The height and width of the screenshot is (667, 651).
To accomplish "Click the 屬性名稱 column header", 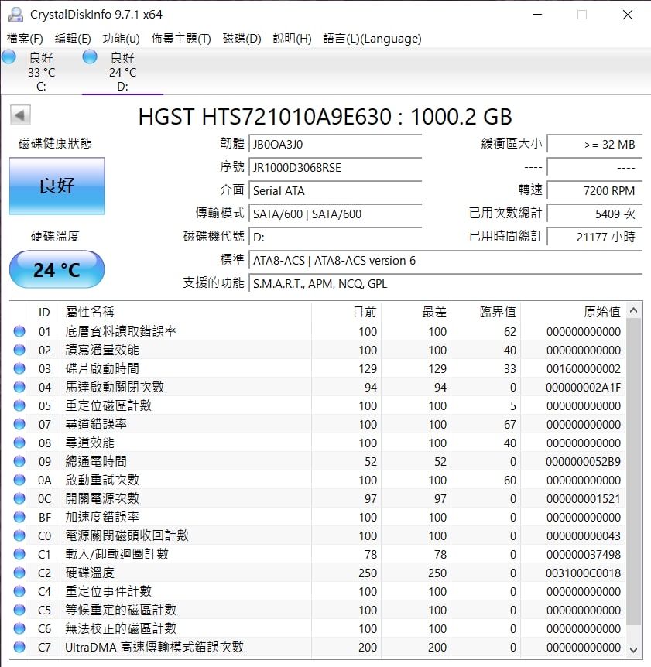I will coord(90,312).
